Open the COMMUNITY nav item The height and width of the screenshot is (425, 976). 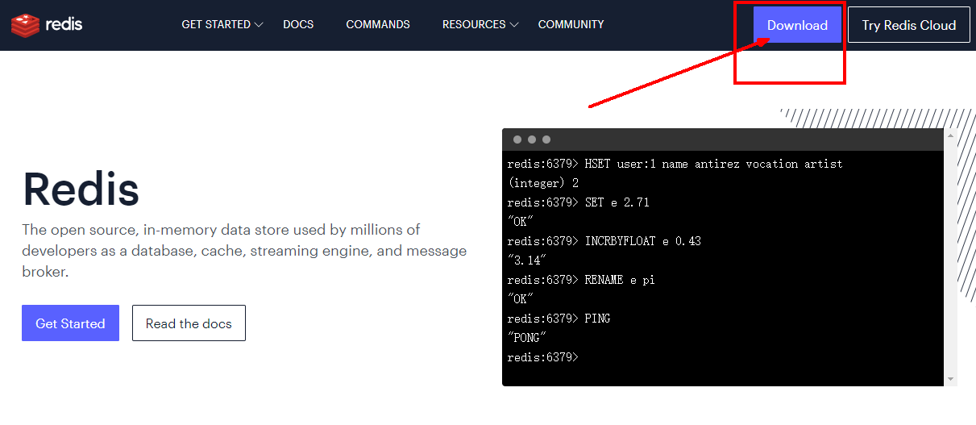(571, 25)
